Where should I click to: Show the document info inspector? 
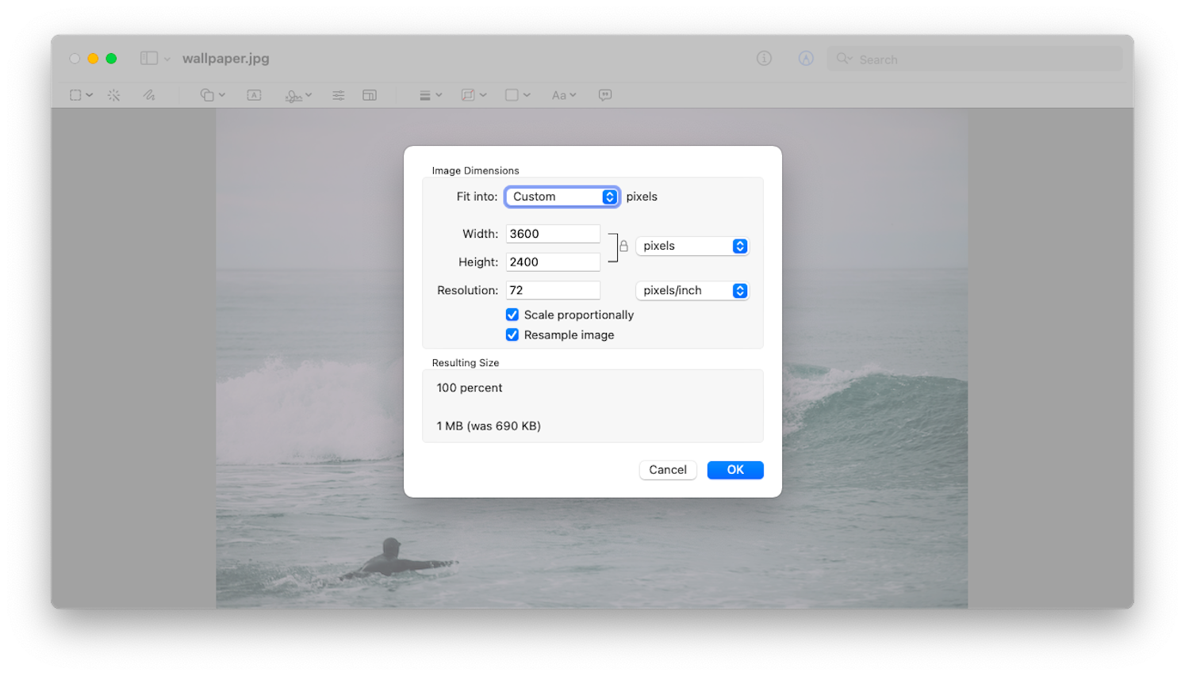(764, 58)
